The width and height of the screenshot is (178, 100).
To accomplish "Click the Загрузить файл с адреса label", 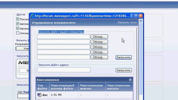I will [53, 65].
